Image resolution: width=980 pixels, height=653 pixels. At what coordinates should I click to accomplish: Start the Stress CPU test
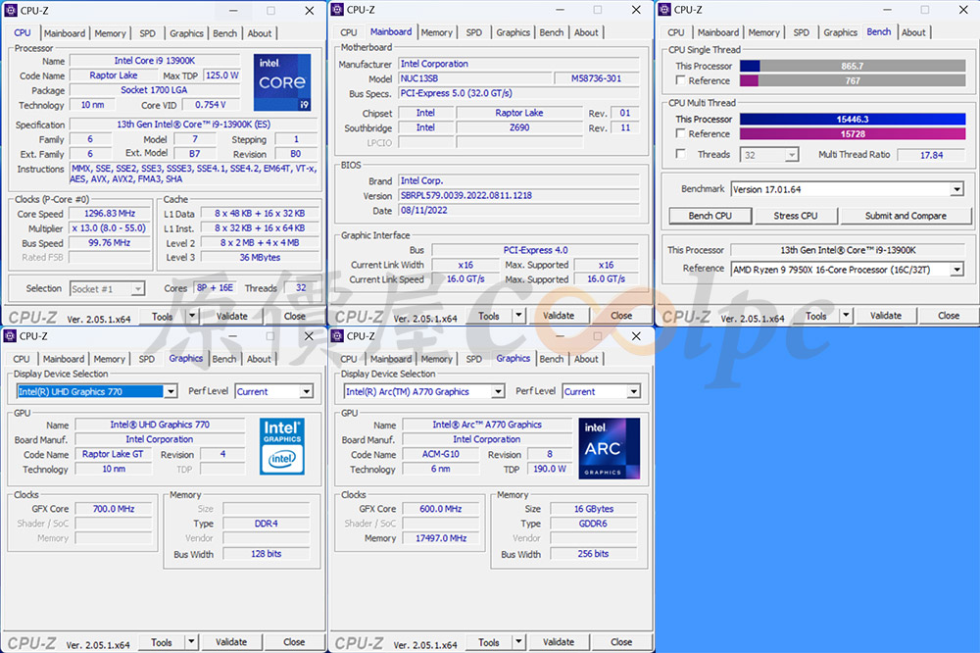point(796,216)
